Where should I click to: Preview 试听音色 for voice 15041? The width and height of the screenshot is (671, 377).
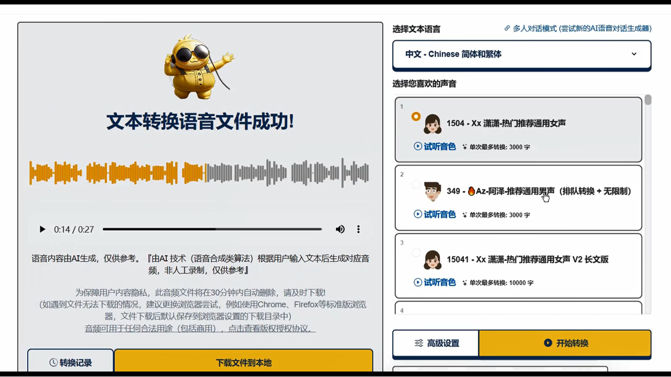pos(435,283)
